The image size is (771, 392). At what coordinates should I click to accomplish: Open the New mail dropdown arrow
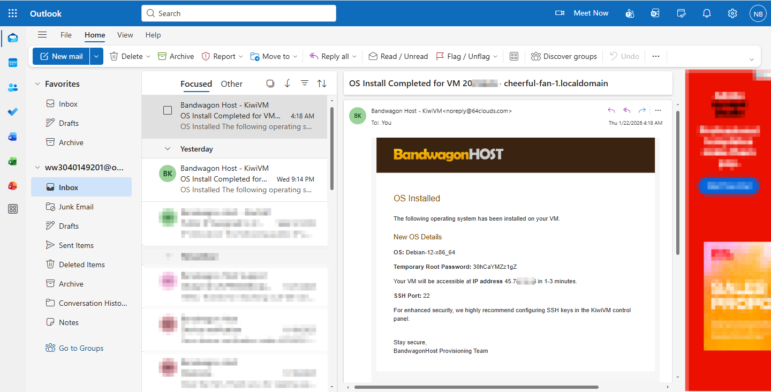click(96, 56)
